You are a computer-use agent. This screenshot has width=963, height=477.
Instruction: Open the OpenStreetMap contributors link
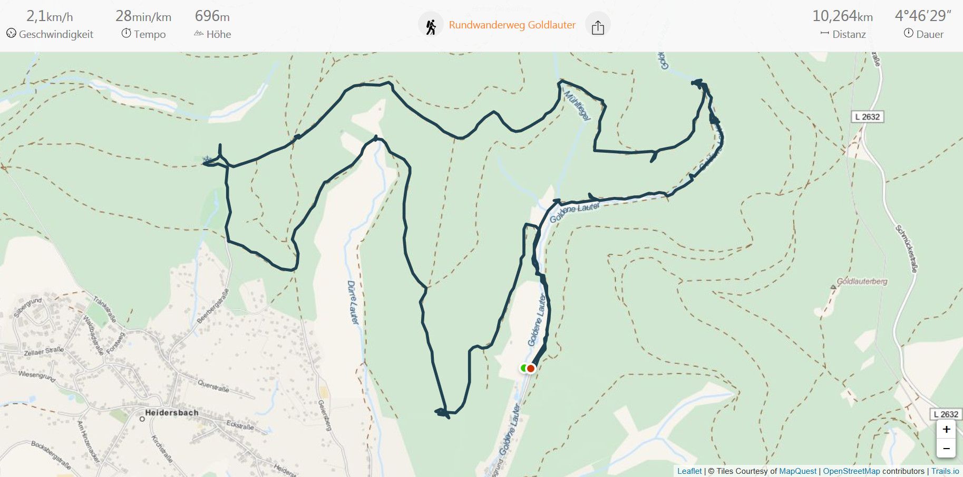851,471
